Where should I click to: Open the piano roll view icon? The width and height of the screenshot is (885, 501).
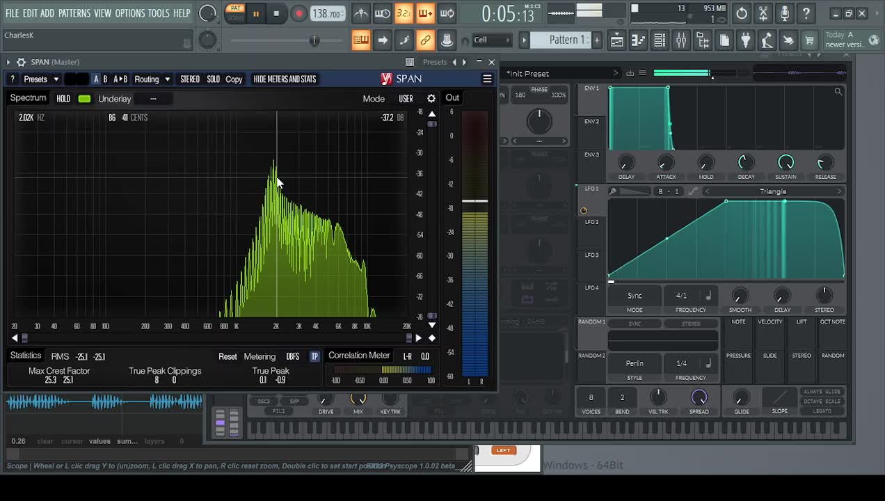638,40
